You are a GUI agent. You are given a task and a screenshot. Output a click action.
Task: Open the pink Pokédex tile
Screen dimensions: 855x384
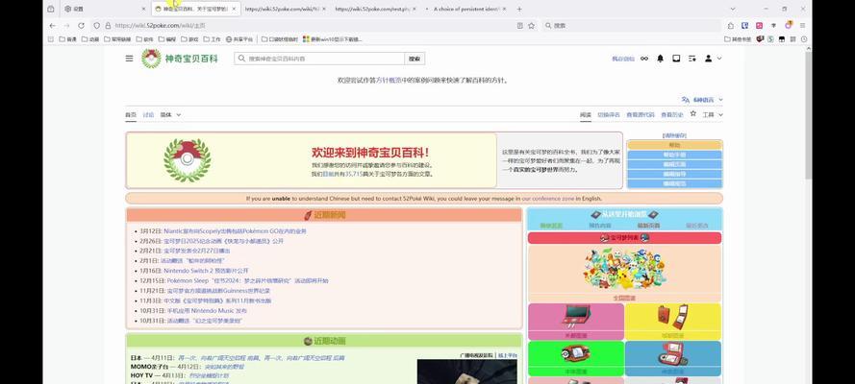(576, 322)
